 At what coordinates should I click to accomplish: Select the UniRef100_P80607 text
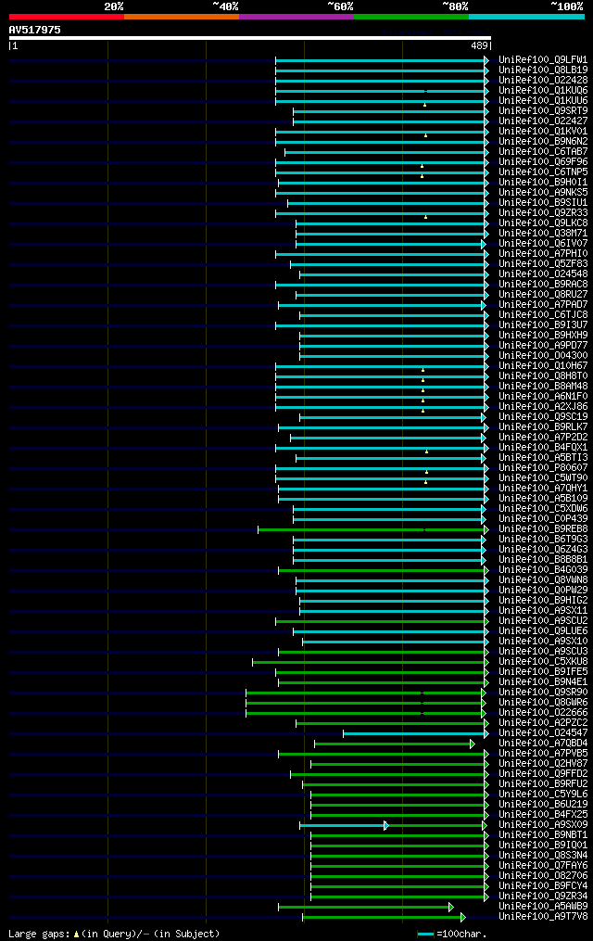(x=543, y=468)
